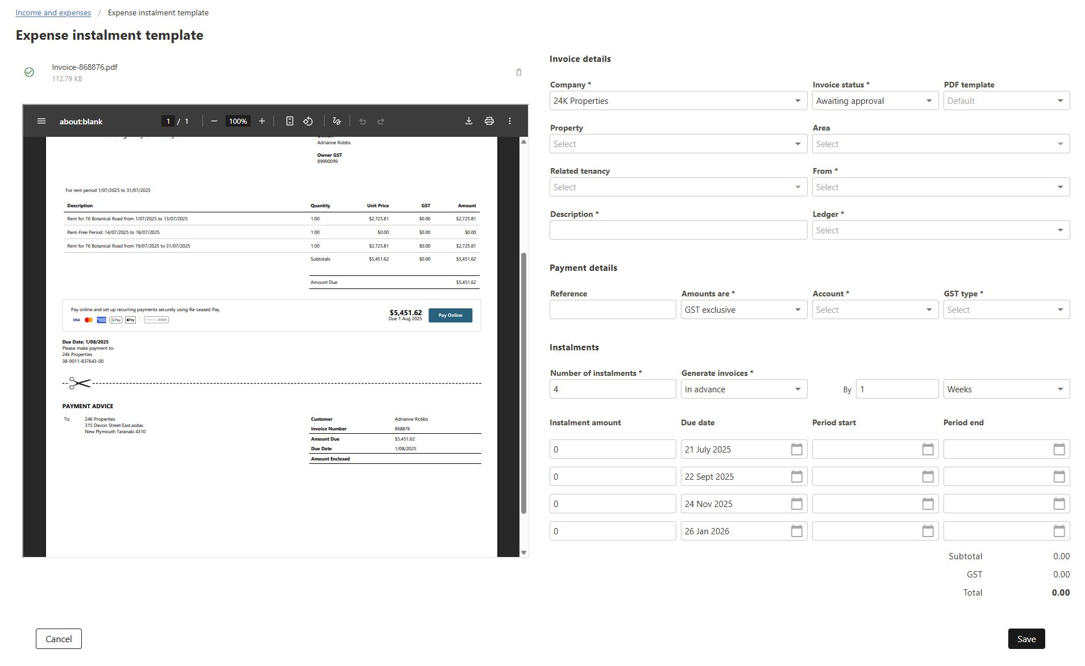Click the Save button
1085x666 pixels.
[x=1026, y=639]
